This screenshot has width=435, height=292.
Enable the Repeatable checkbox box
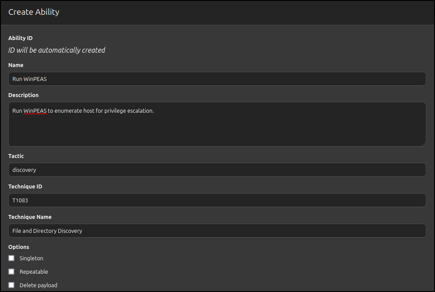click(11, 272)
